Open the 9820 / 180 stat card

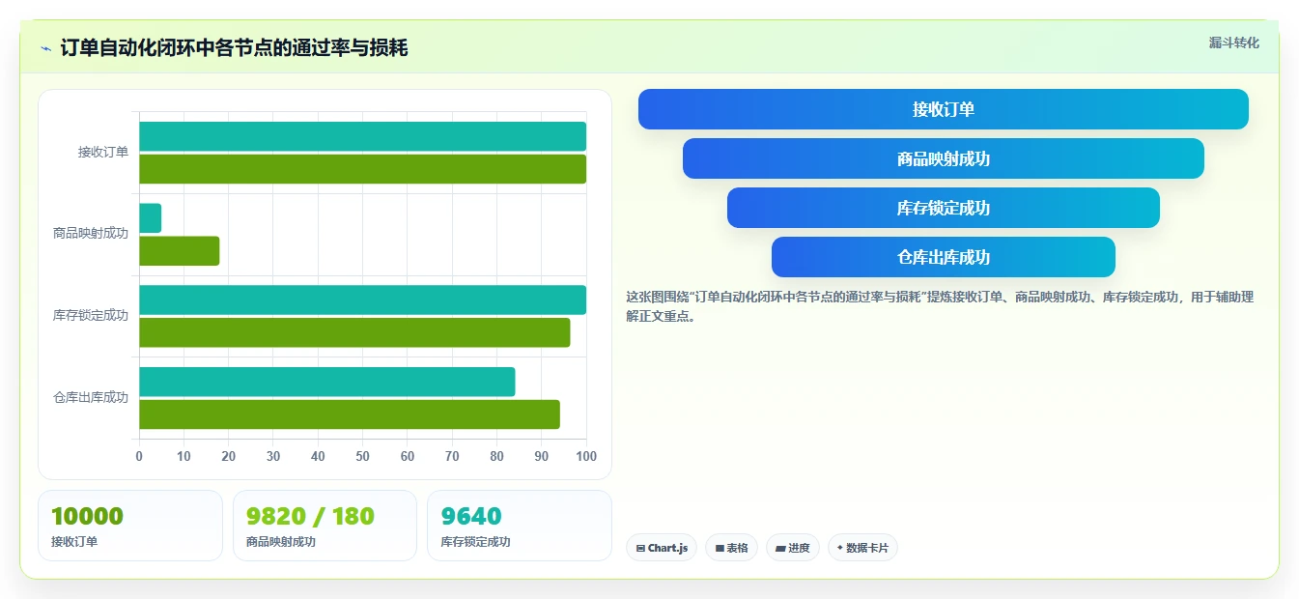click(325, 526)
